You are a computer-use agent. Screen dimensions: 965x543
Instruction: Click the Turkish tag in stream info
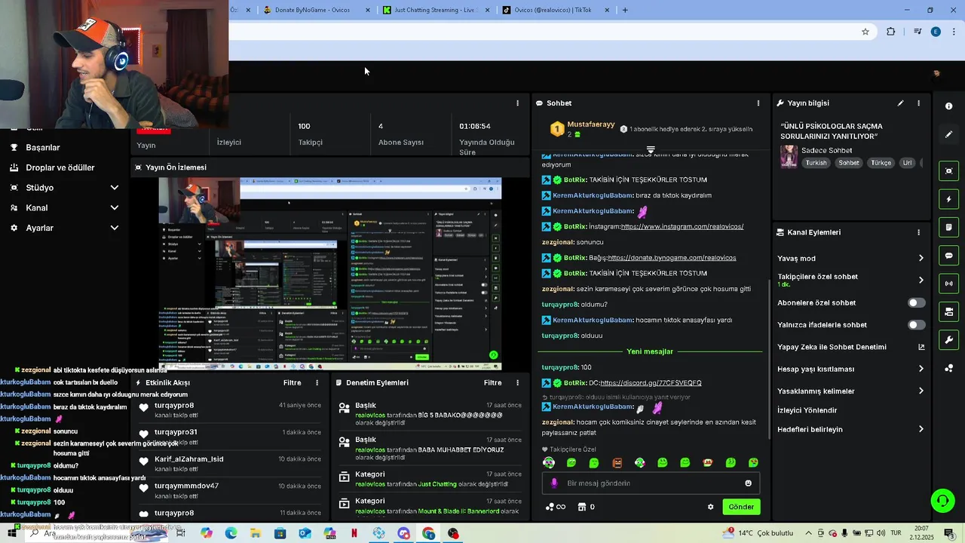tap(816, 163)
